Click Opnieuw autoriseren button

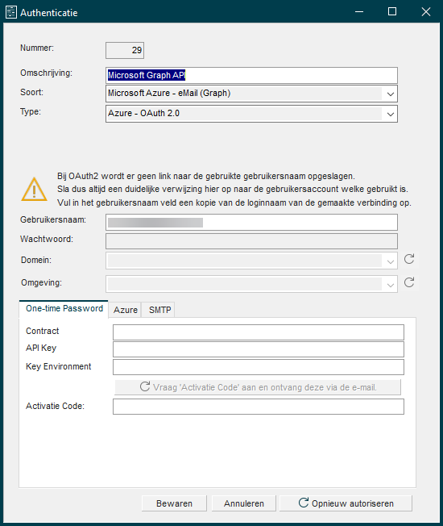coord(346,503)
